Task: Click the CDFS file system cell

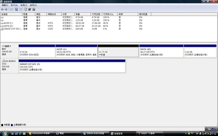Action: pyautogui.click(x=50, y=29)
